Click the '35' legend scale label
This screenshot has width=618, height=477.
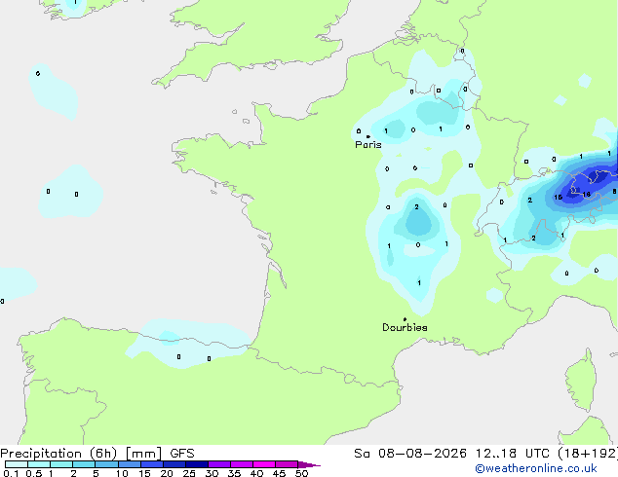tap(234, 473)
